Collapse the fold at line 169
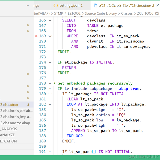This screenshot has width=160, height=160. (x=50, y=36)
